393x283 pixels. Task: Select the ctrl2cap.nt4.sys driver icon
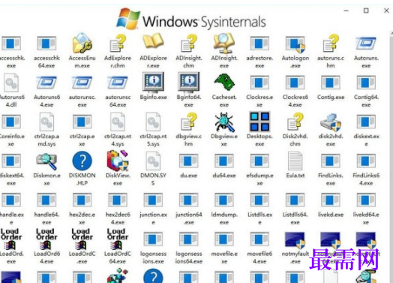[118, 122]
